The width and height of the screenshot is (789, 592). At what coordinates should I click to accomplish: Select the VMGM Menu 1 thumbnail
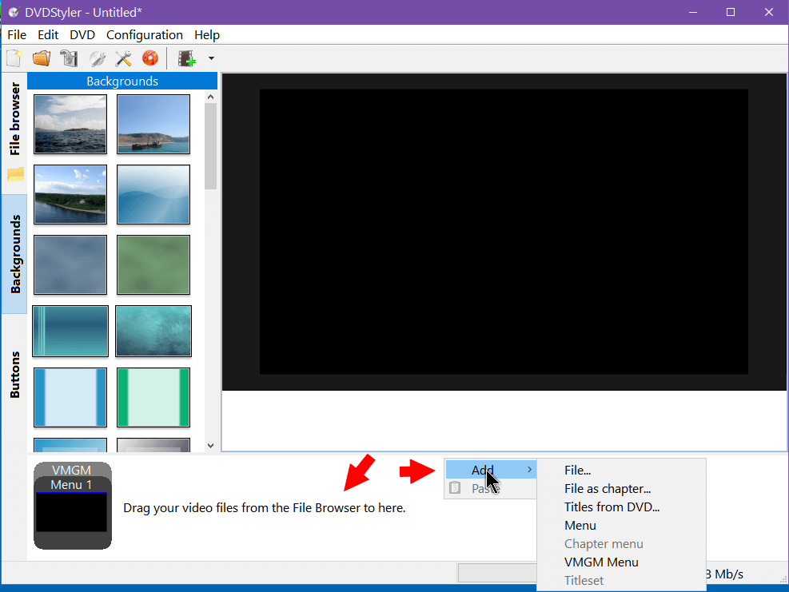click(73, 506)
